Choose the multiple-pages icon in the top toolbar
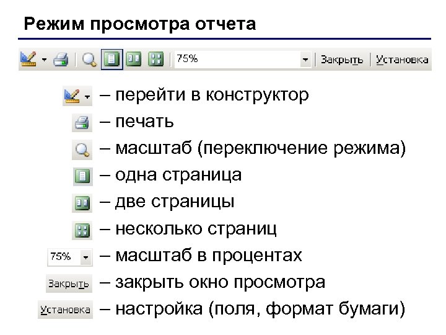 point(156,59)
